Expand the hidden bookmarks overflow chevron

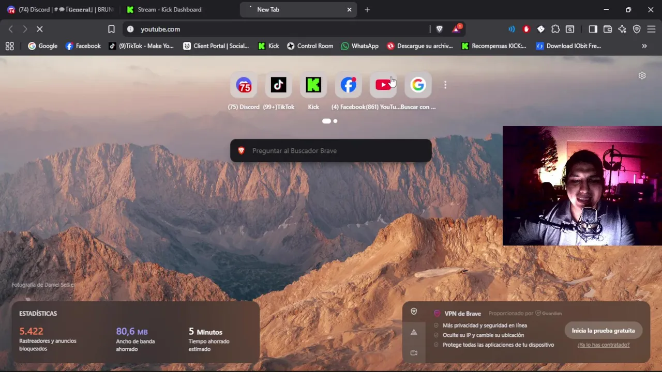click(x=644, y=46)
